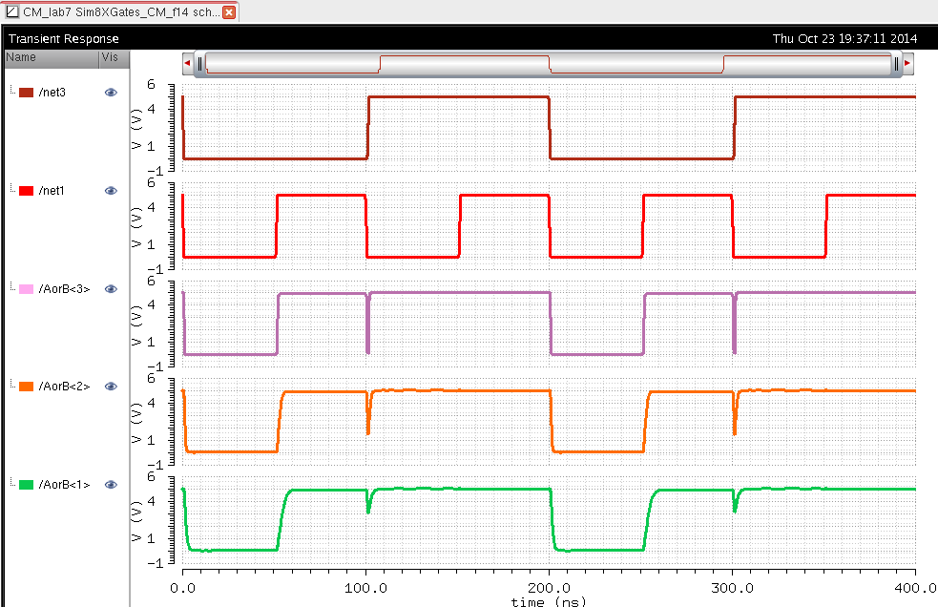Screen dimensions: 938x607
Task: Click the 200.0 time axis tick label
Action: (549, 588)
